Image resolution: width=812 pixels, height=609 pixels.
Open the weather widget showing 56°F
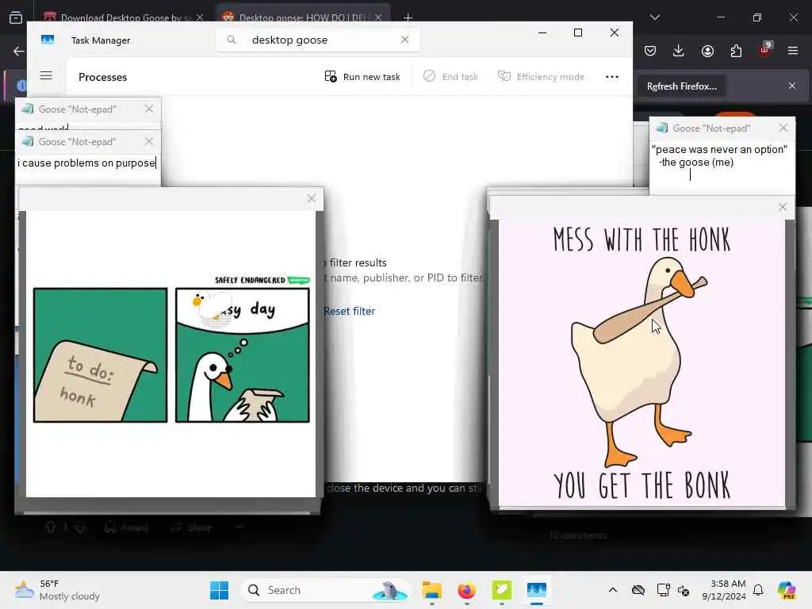57,590
